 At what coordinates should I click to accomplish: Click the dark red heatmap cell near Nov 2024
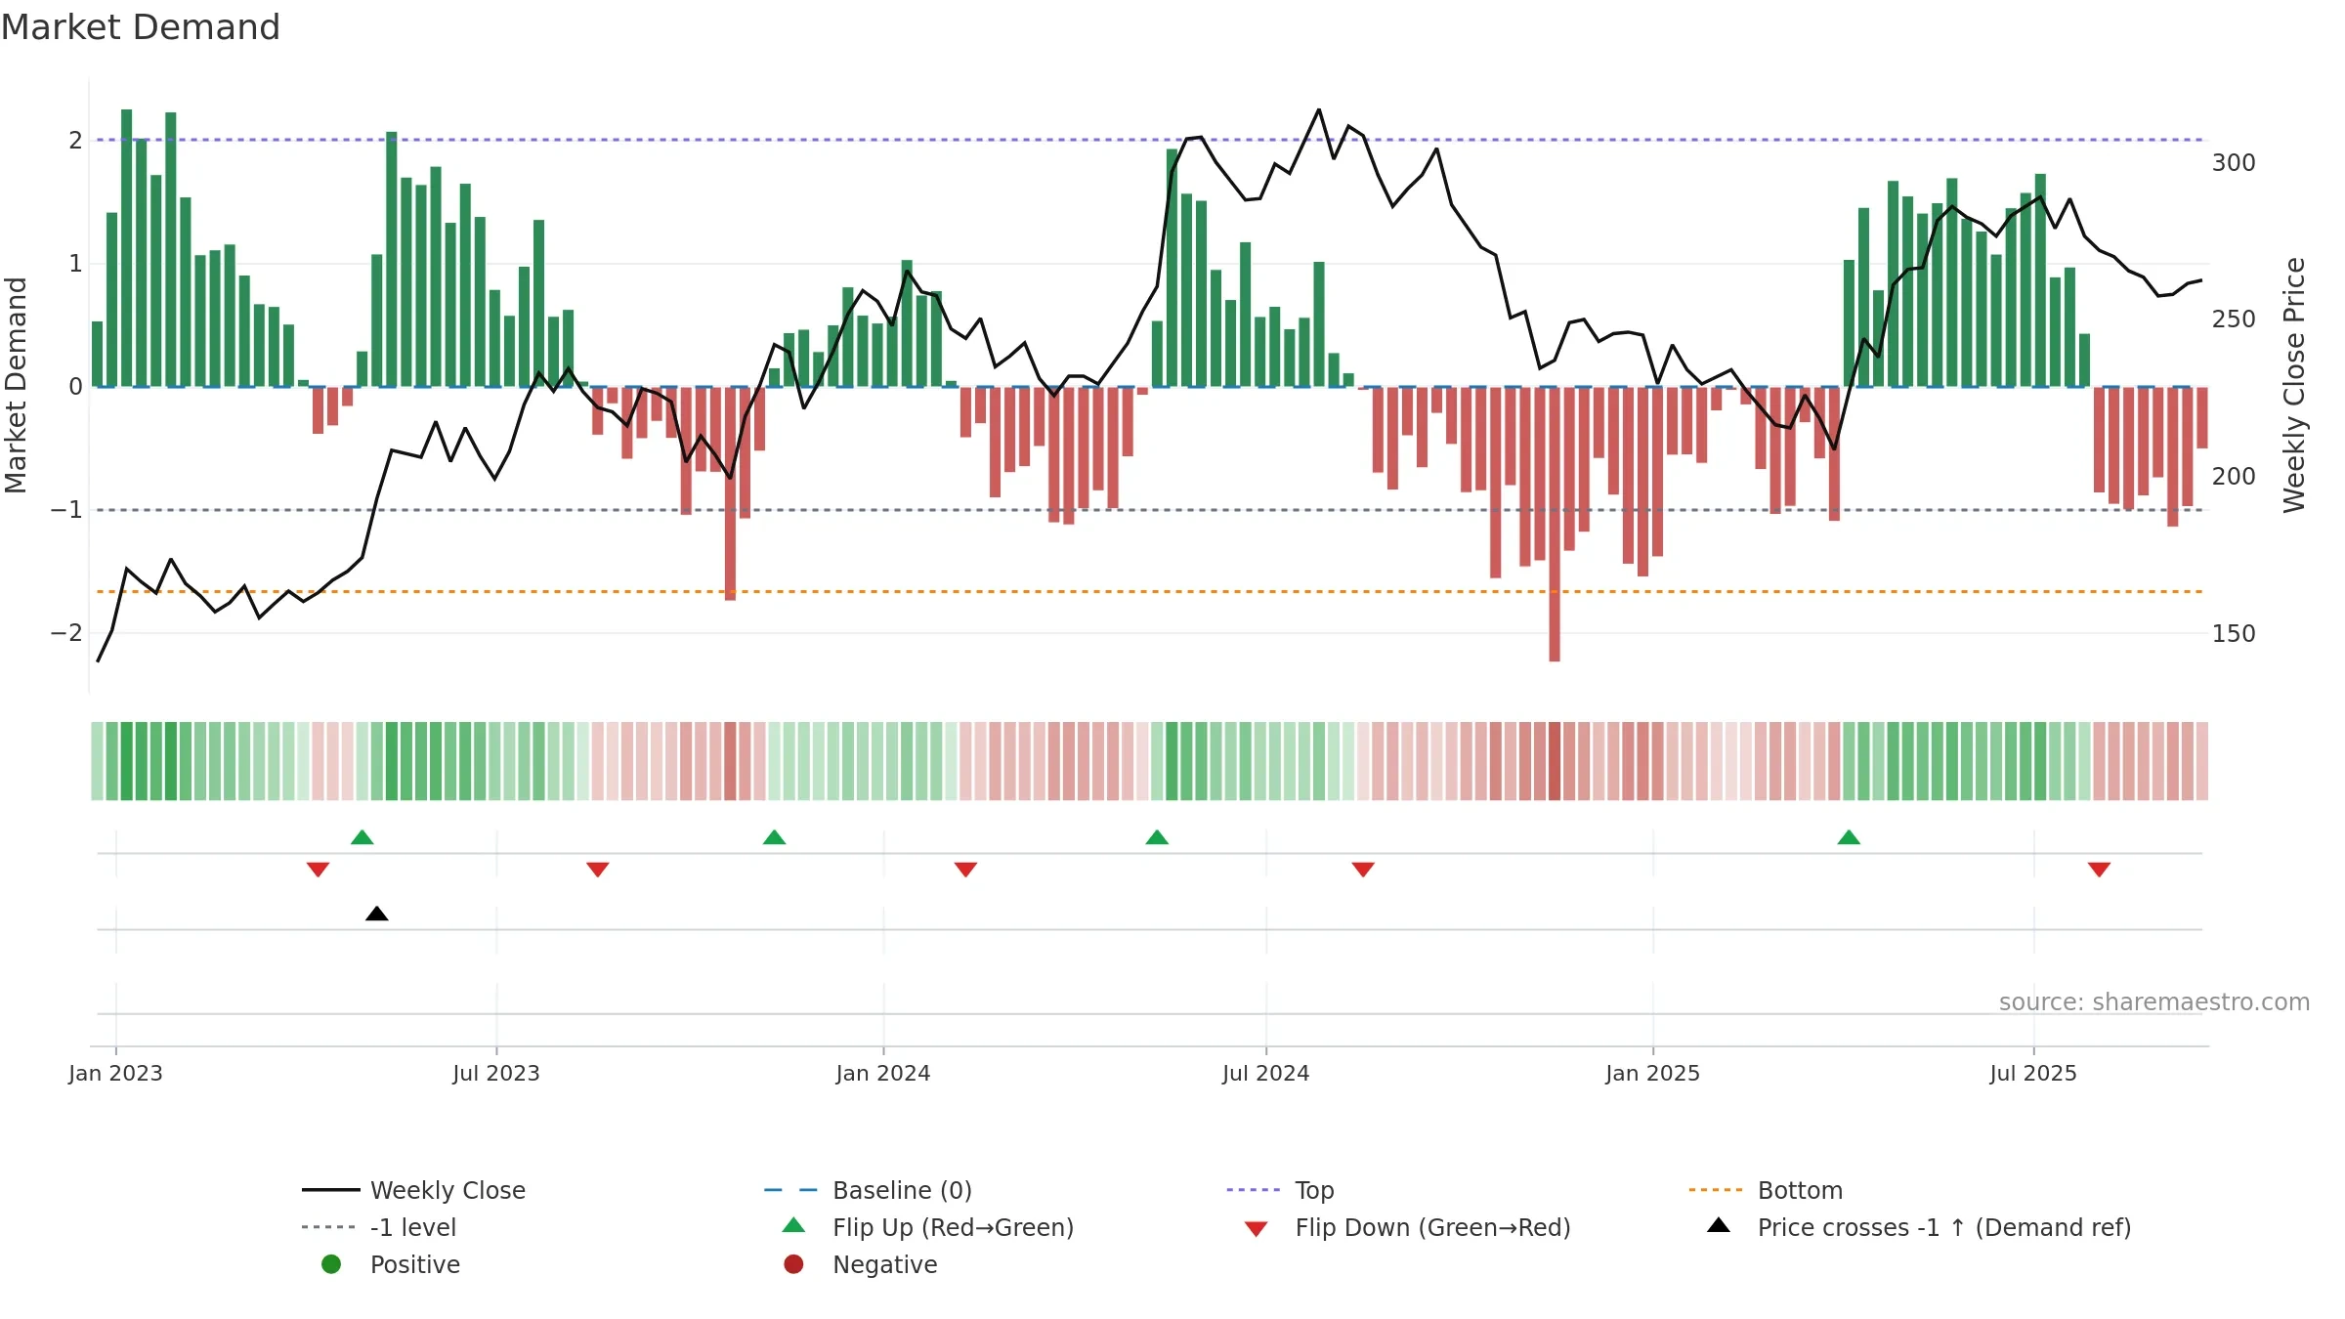coord(1555,761)
